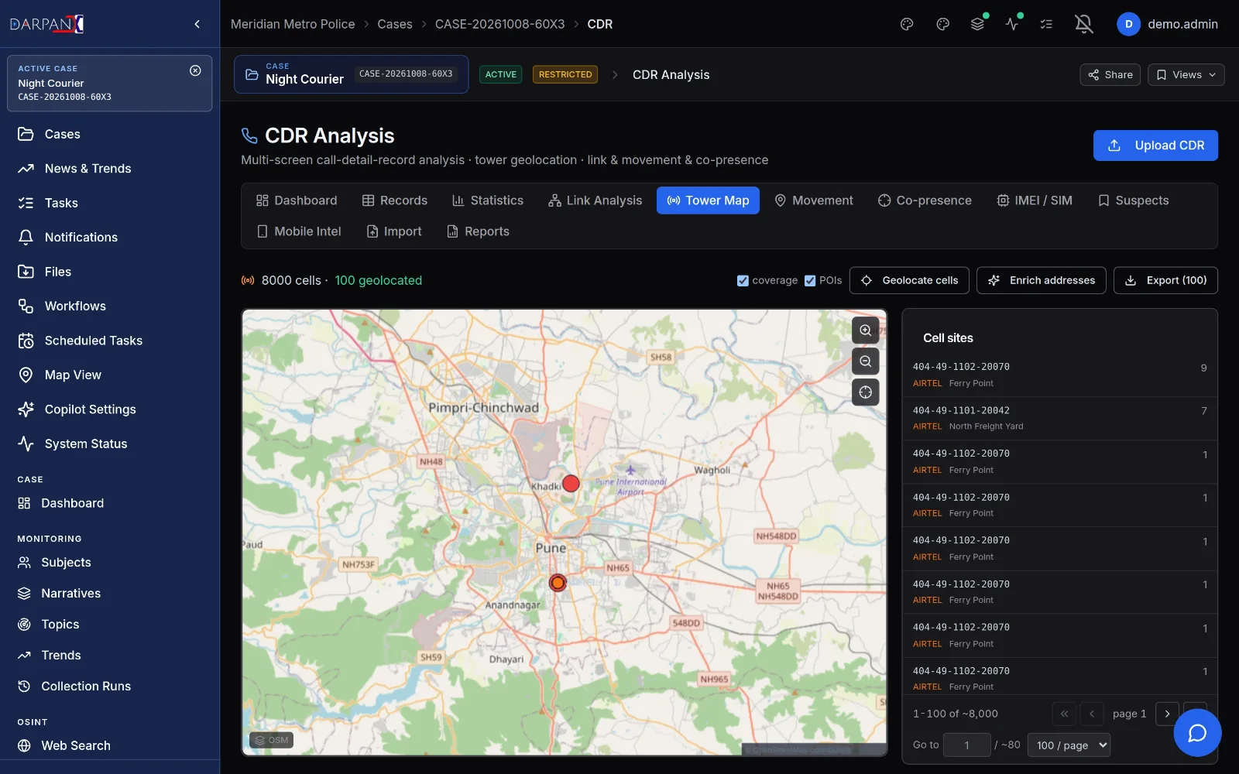Viewport: 1239px width, 774px height.
Task: Click the orange tower marker south of Pune
Action: 558,583
